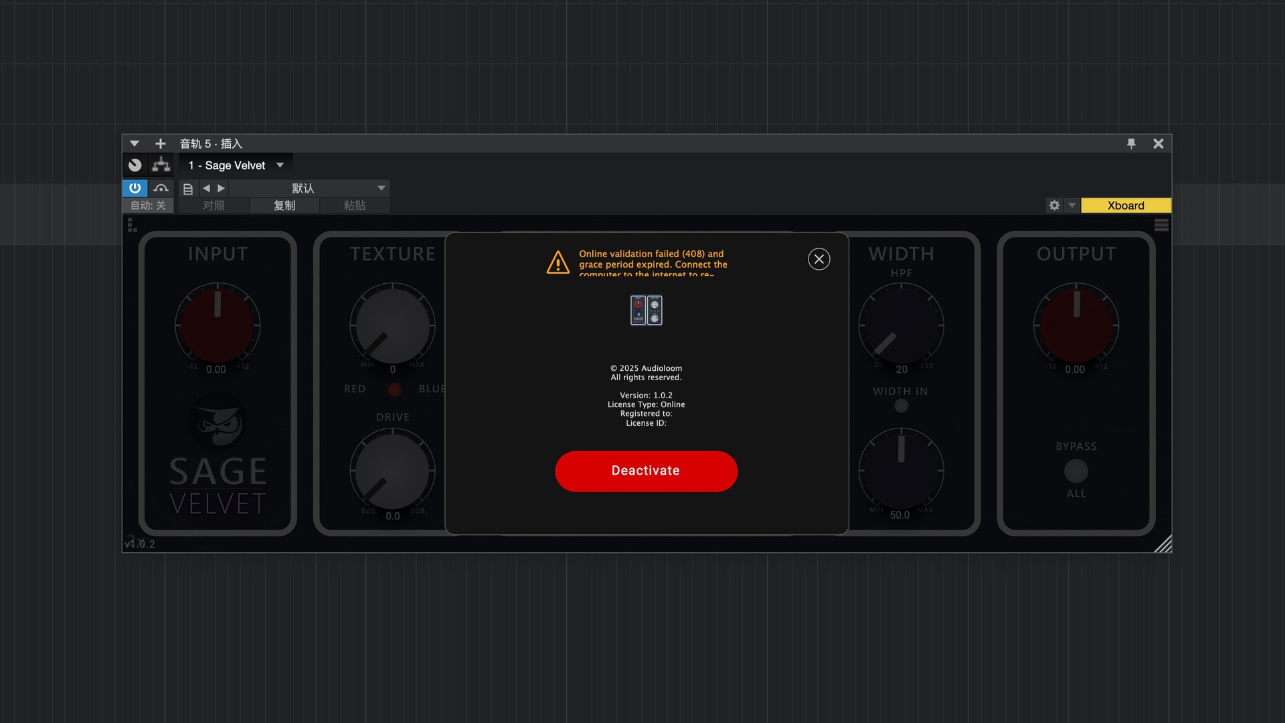Click the channel routing view icon
The image size is (1285, 723).
coord(161,165)
